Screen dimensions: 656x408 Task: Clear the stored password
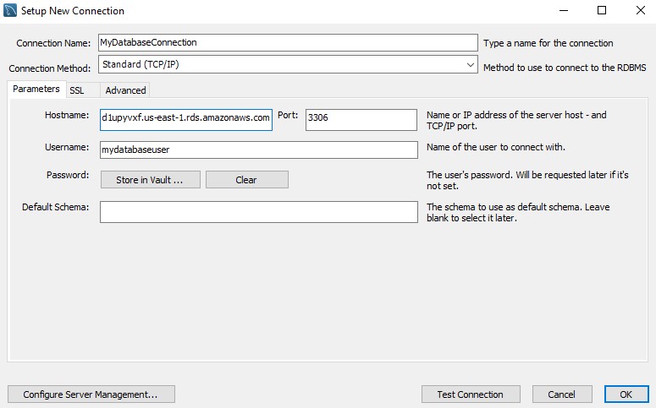tap(247, 180)
